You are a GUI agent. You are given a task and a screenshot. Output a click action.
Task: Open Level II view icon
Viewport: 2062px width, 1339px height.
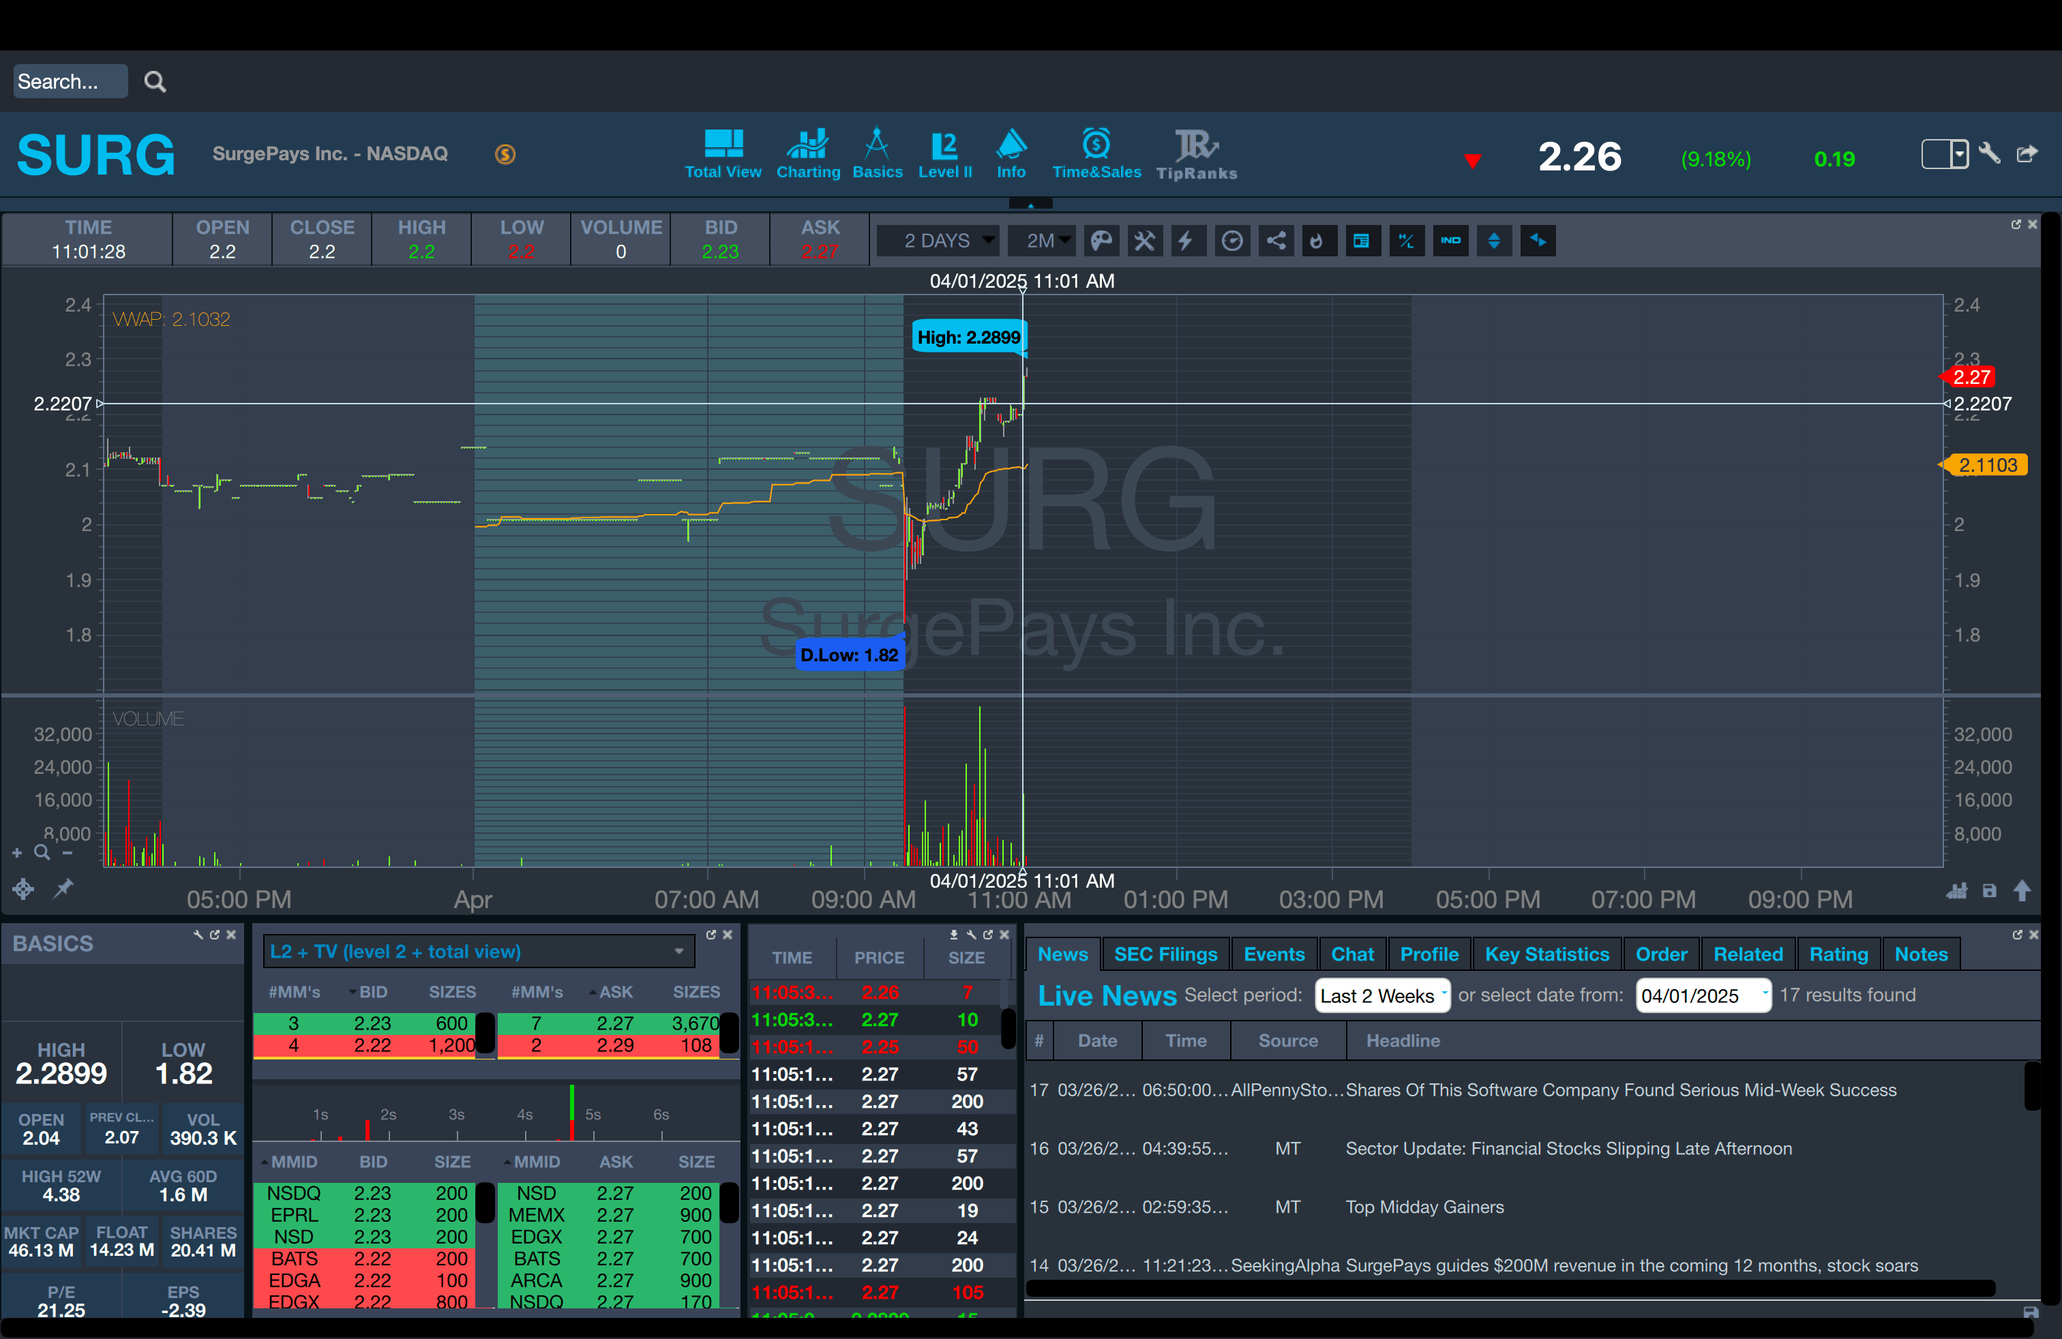[944, 154]
